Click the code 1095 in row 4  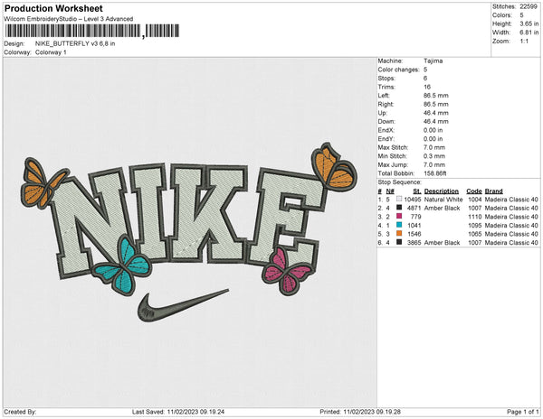(475, 226)
